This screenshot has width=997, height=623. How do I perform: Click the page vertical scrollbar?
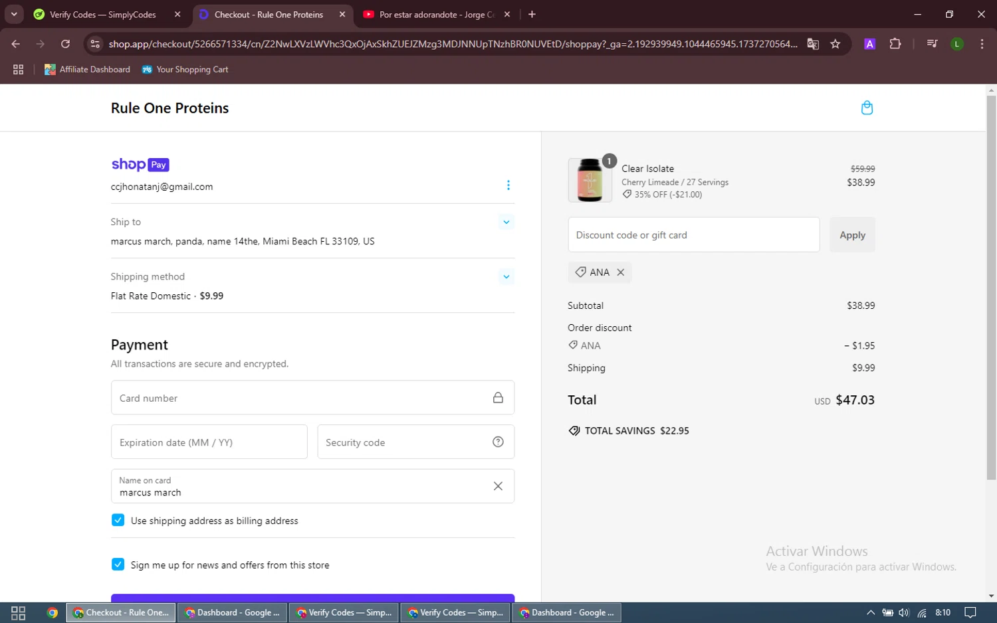coord(991,287)
